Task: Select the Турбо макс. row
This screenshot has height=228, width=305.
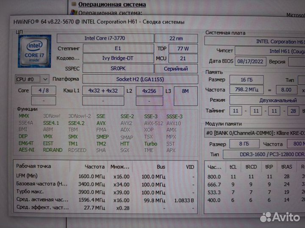Action: point(105,192)
